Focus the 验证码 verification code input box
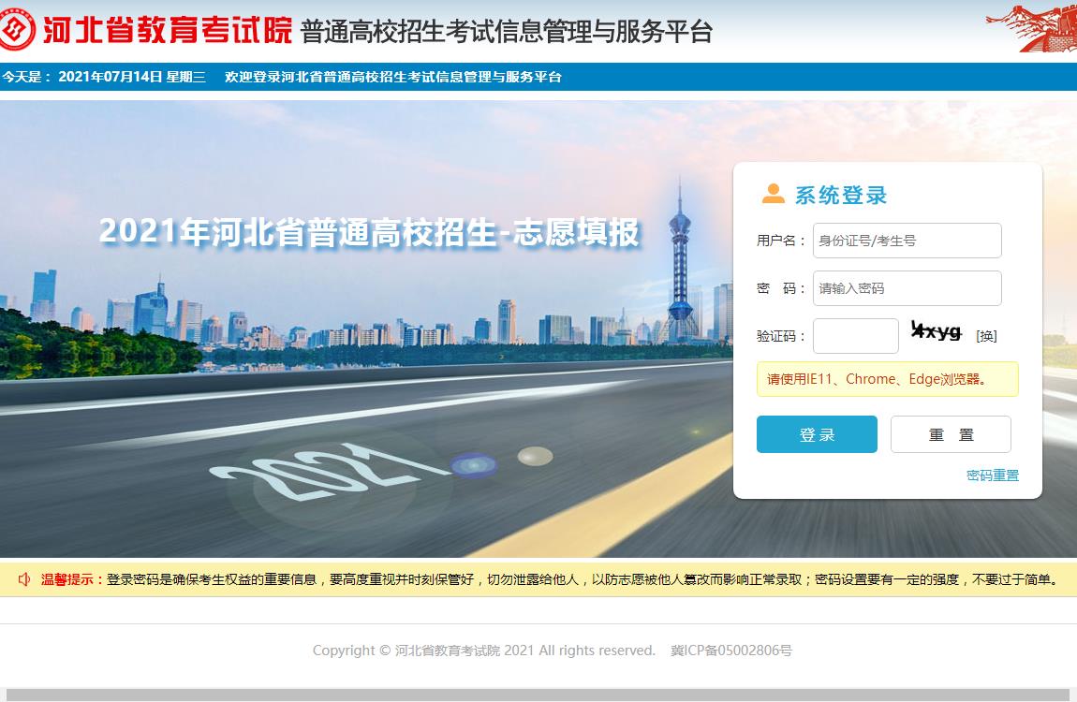The width and height of the screenshot is (1077, 702). 855,336
